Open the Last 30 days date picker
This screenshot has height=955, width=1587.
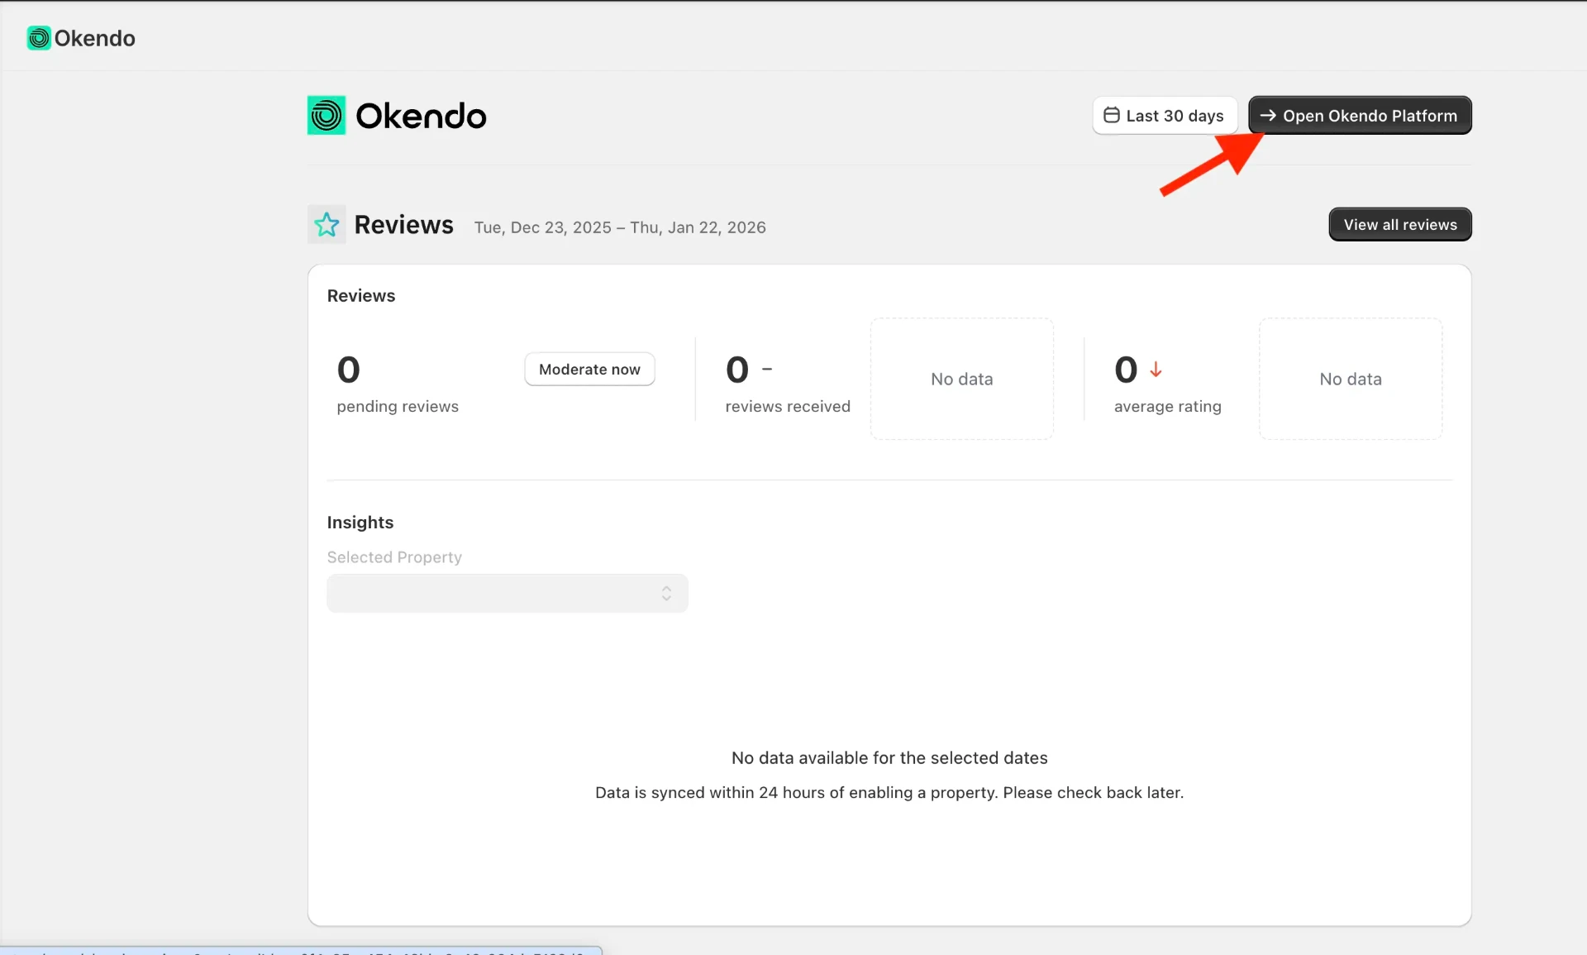pos(1165,116)
